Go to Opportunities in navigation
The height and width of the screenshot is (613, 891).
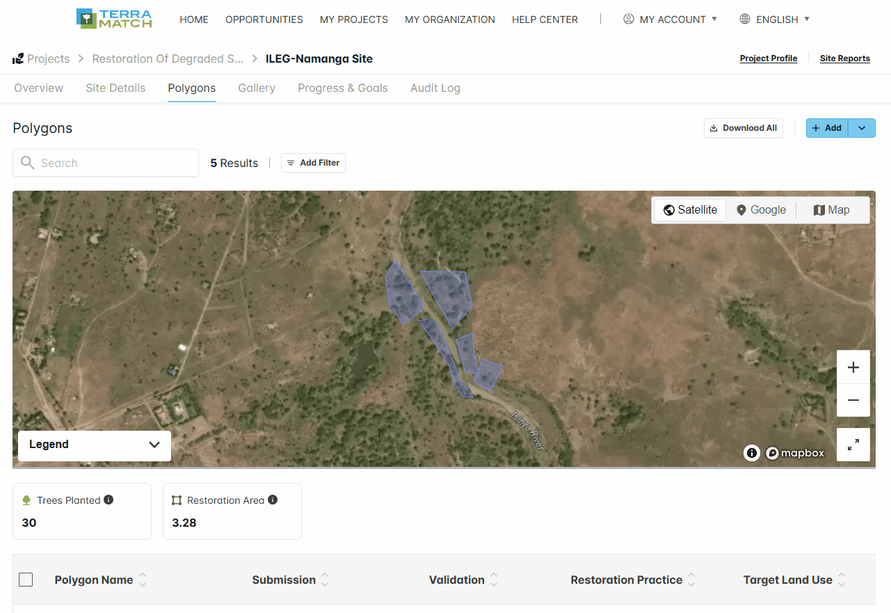click(264, 19)
